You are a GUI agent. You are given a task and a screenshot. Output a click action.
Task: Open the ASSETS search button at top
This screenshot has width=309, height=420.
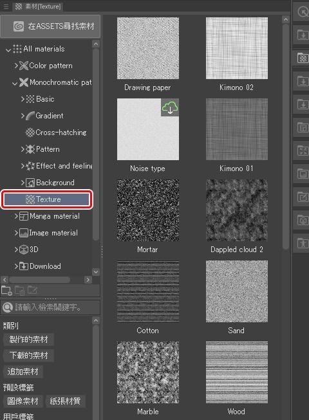(x=50, y=26)
